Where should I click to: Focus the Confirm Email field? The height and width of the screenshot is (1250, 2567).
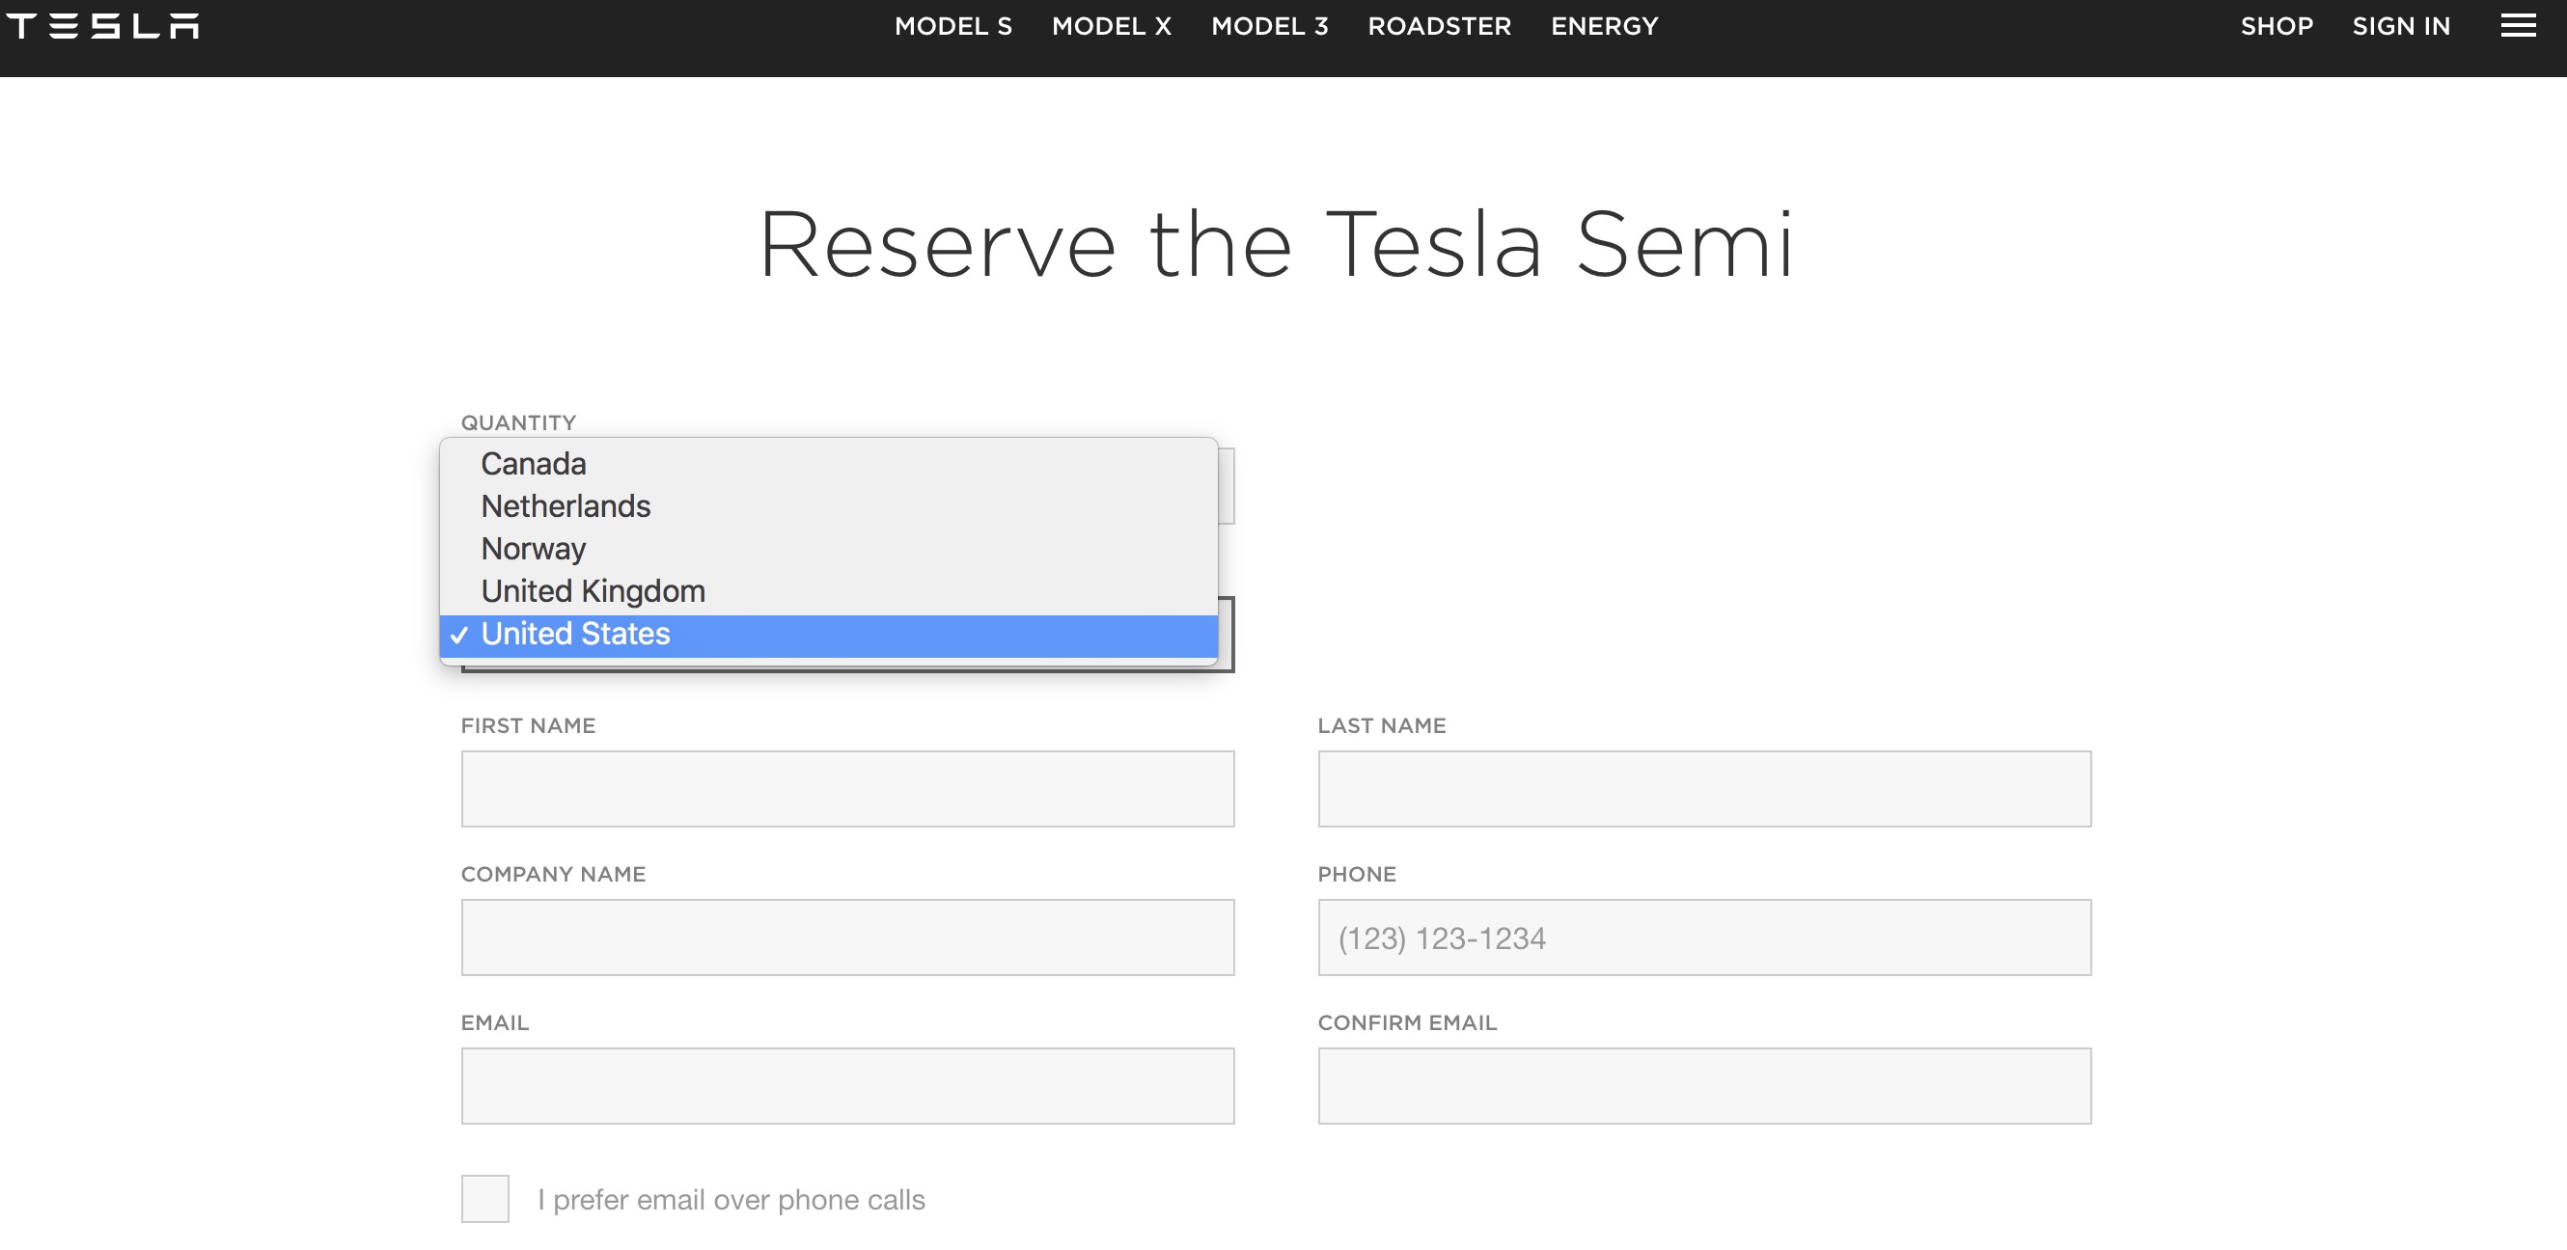click(x=1704, y=1086)
